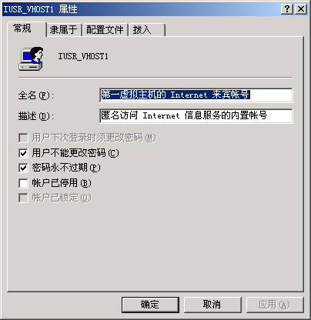Screen dimensions: 311x320
Task: Click inside the 描述 text field
Action: 196,116
